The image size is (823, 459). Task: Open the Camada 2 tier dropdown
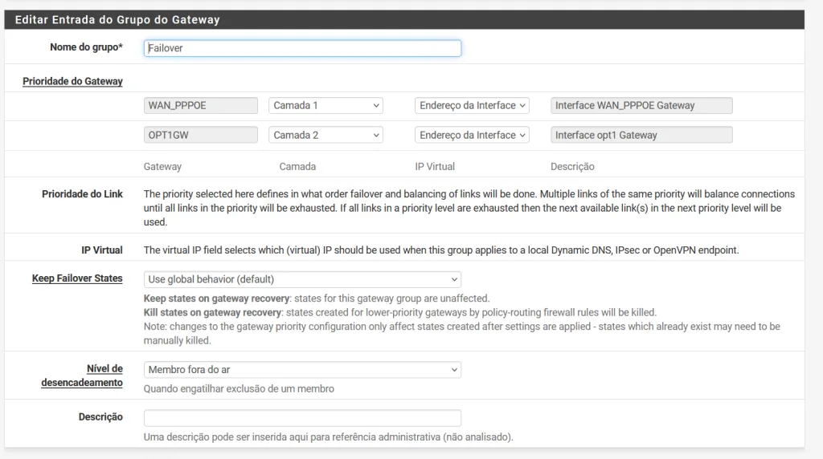326,135
